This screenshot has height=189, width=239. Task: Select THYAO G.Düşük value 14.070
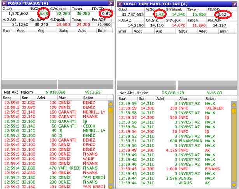click(x=179, y=25)
